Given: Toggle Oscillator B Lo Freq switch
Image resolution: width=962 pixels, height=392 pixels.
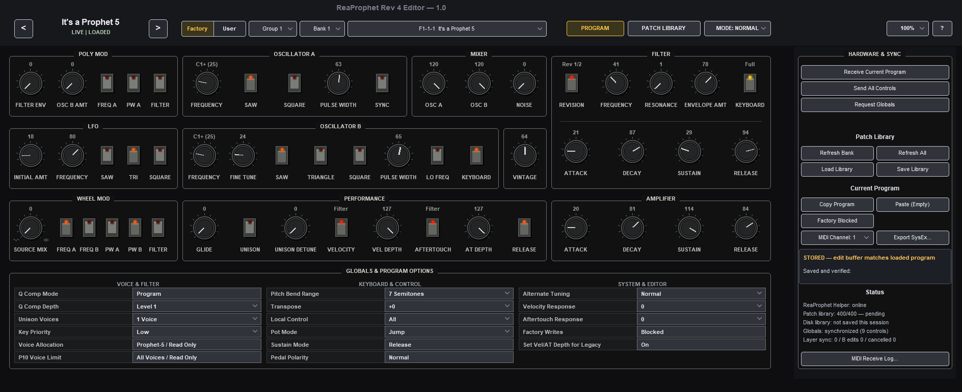Looking at the screenshot, I should 437,155.
